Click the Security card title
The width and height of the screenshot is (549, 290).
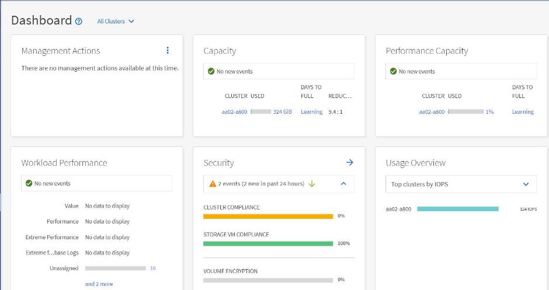219,163
